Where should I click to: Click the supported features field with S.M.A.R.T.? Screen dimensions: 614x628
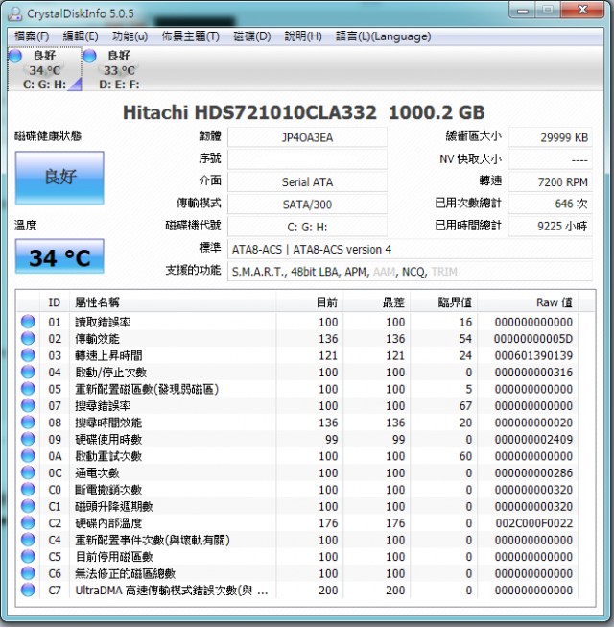410,272
